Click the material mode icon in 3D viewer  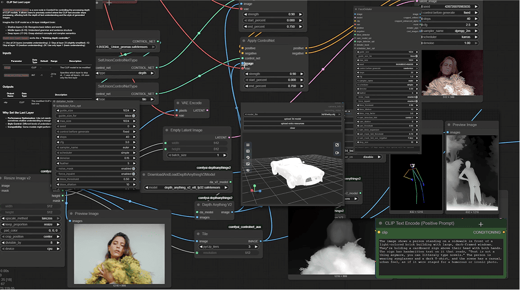(248, 157)
